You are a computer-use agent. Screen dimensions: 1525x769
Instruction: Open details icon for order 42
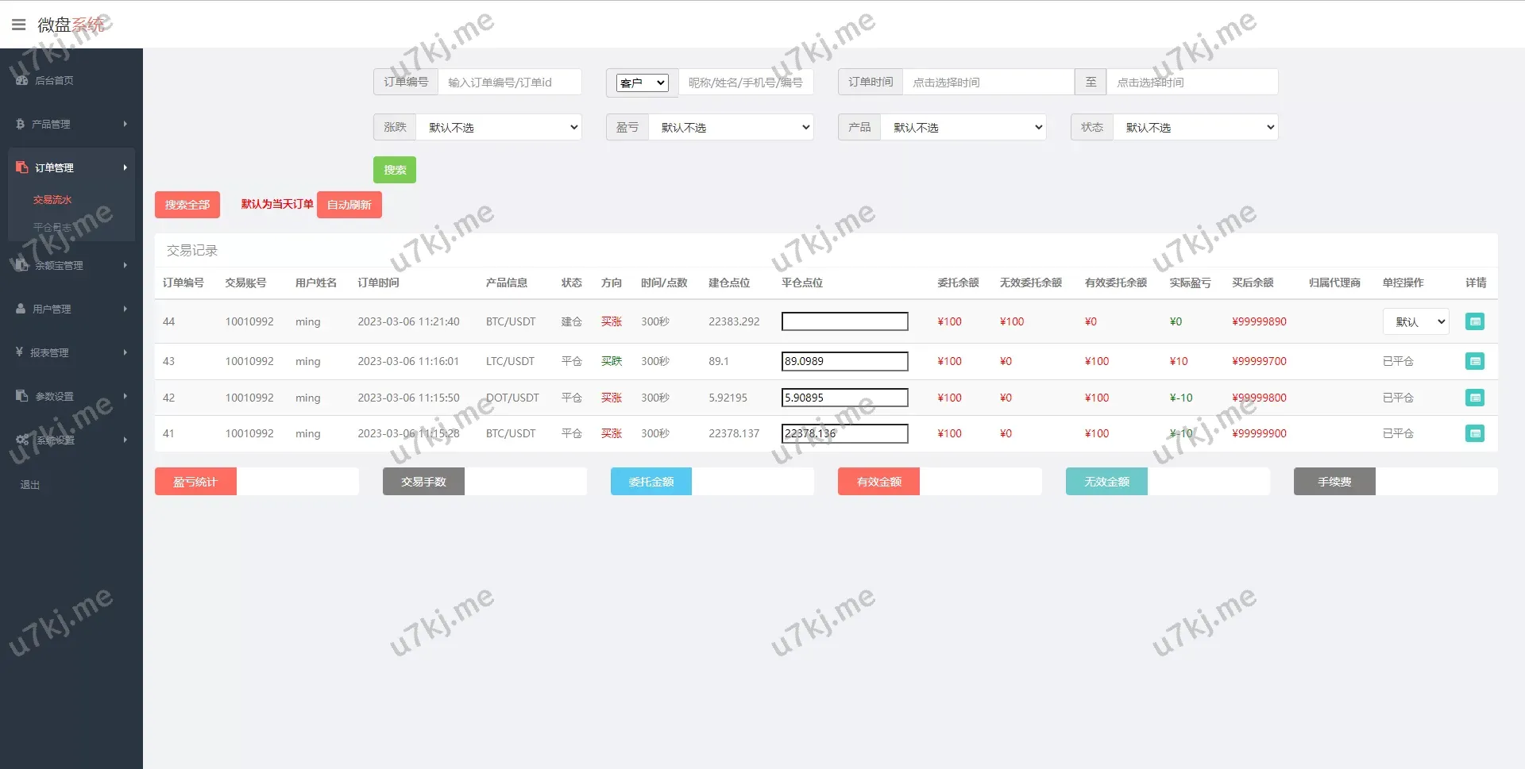(x=1474, y=398)
